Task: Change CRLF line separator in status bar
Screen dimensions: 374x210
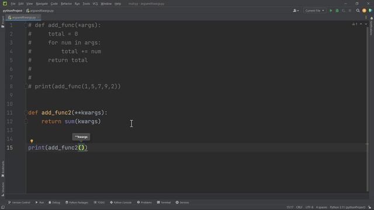Action: point(299,208)
